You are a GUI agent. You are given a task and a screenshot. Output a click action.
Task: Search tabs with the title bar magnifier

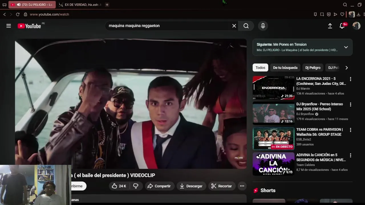(345, 5)
